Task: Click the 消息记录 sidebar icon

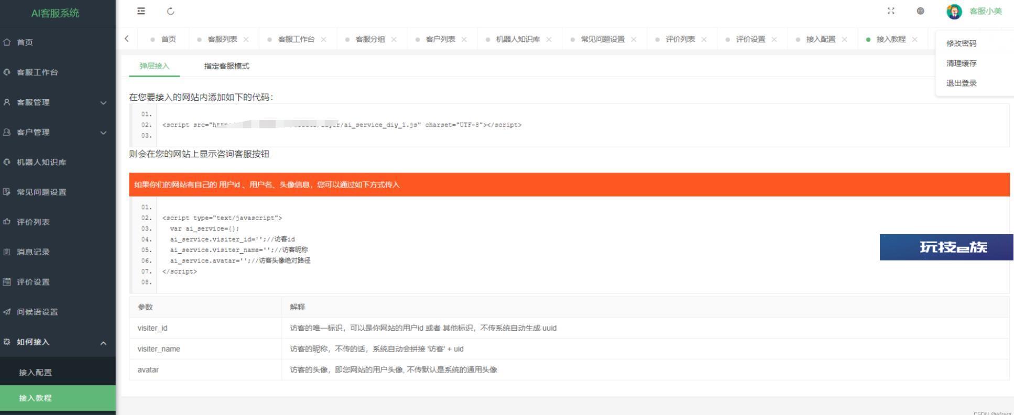Action: [7, 252]
